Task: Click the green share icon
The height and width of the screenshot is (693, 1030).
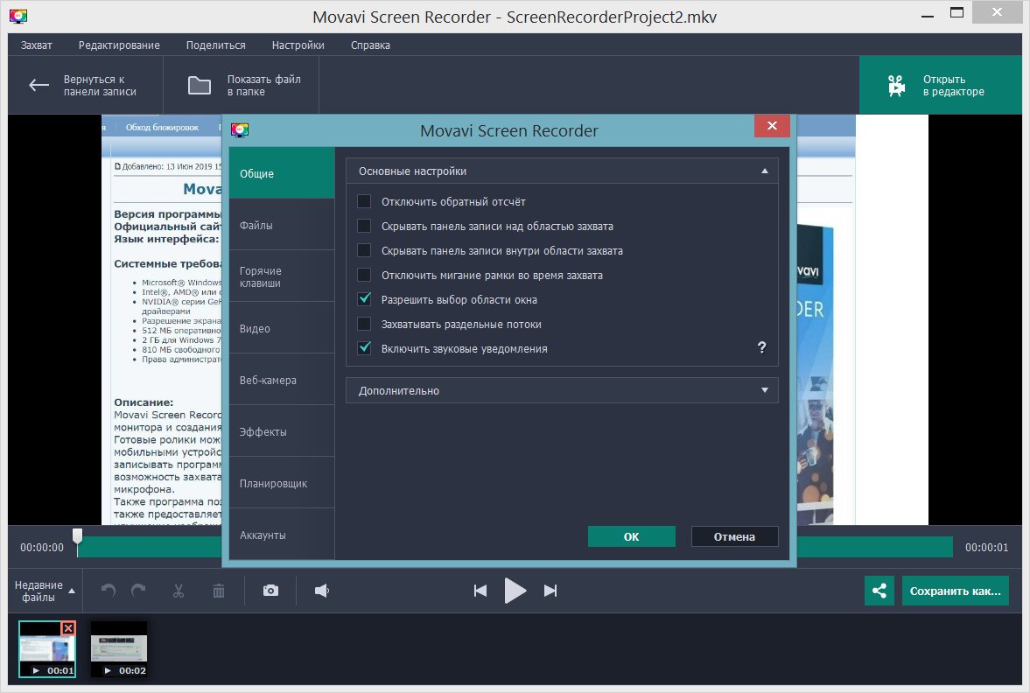Action: click(879, 591)
